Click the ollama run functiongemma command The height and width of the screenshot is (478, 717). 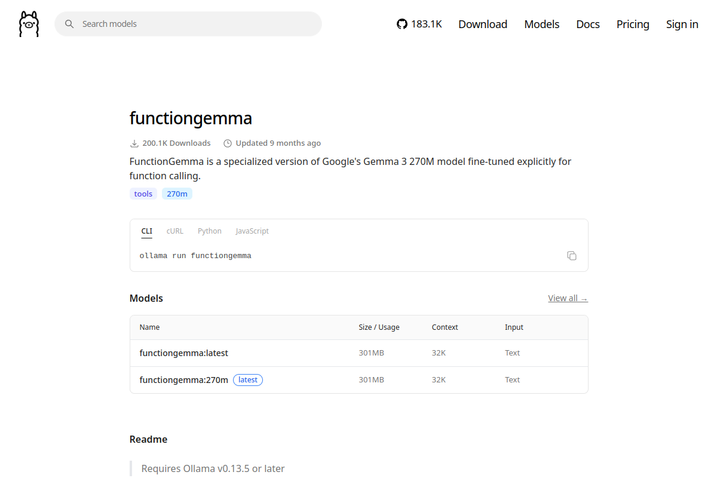[195, 256]
